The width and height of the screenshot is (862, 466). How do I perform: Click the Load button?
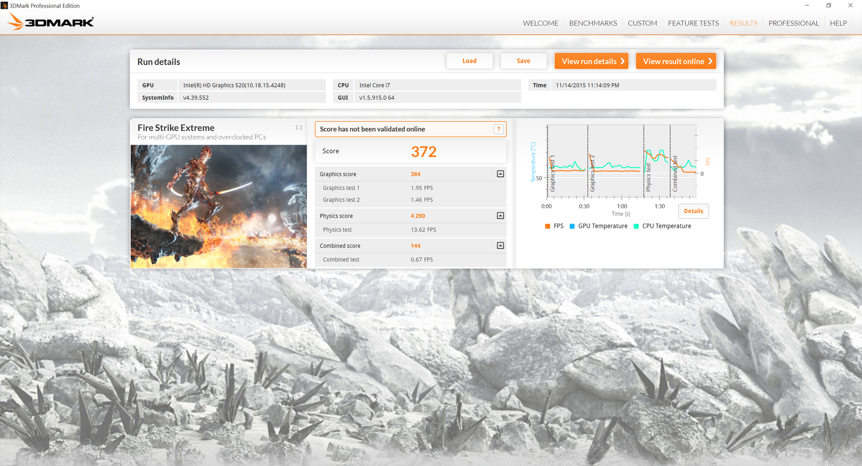[470, 61]
